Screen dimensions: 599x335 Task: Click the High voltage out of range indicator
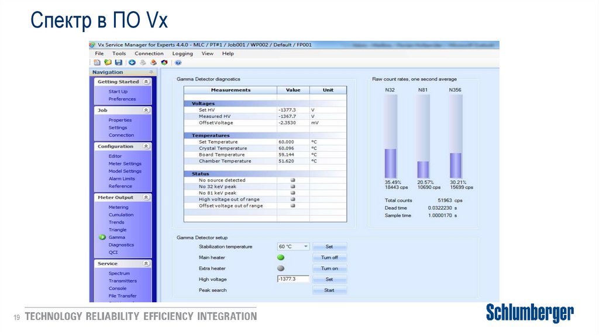(x=293, y=199)
